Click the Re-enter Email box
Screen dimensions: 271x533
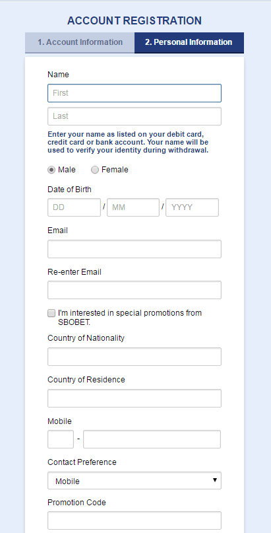(x=135, y=290)
